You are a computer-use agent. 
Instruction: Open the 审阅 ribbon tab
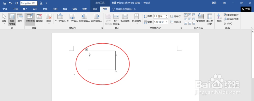click(75, 9)
